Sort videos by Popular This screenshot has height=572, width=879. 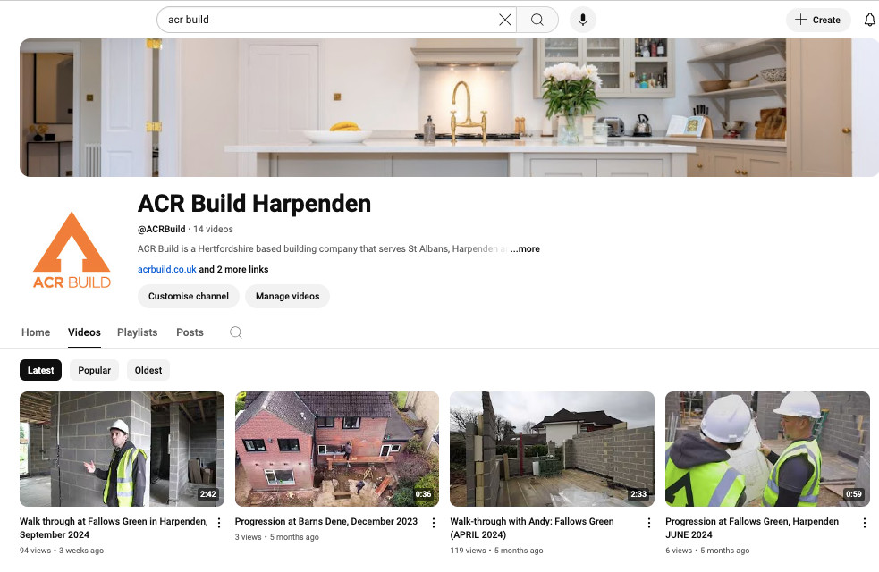[x=94, y=370]
